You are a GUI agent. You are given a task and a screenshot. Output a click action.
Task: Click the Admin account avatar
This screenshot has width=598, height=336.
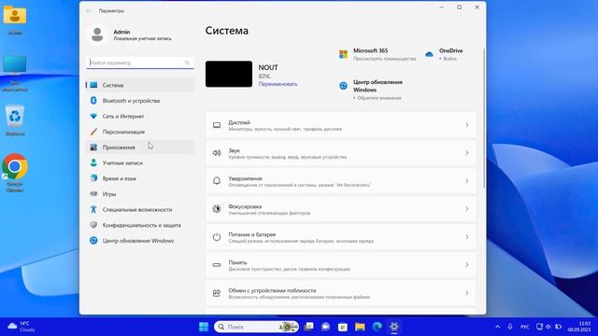tap(97, 35)
